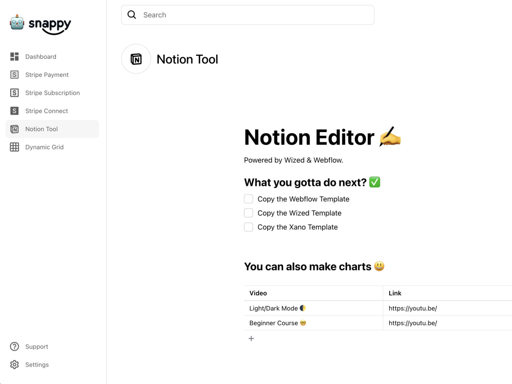Open the Settings link
Screen dimensions: 512x384
tap(37, 365)
